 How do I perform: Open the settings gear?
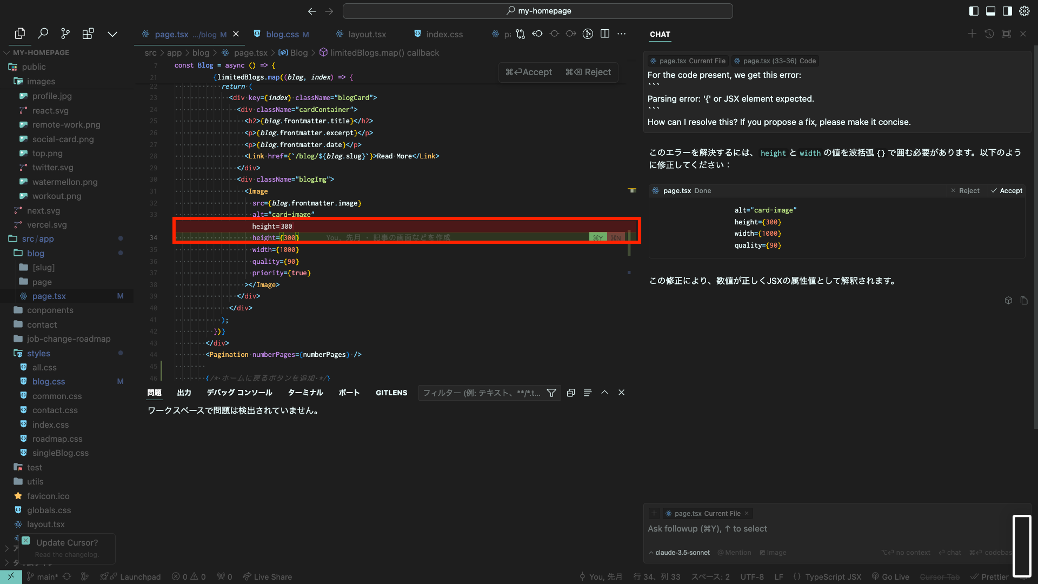pos(1024,11)
